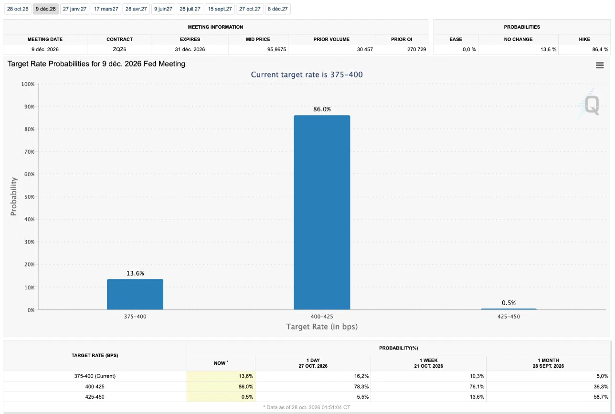
Task: Click the 9 juin27 meeting tab
Action: [x=163, y=9]
